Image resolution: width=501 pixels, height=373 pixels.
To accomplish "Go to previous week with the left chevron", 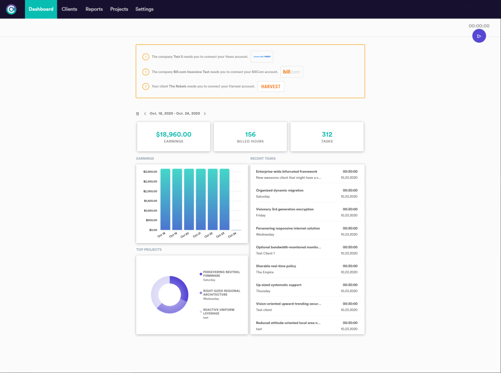I will 145,113.
